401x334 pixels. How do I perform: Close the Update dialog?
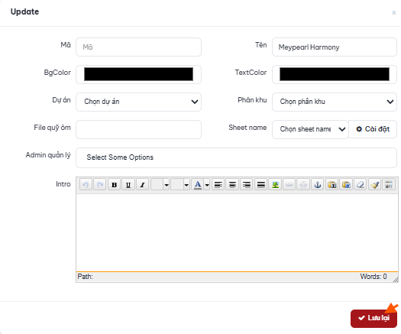394,12
